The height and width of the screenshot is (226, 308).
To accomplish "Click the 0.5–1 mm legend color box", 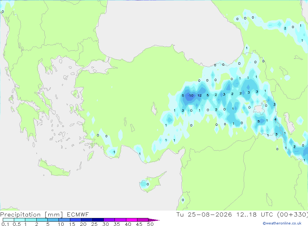I will tap(20, 220).
